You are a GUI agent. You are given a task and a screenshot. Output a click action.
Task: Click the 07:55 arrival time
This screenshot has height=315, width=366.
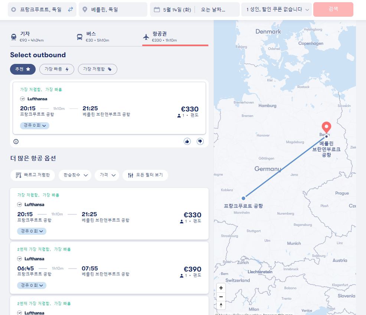click(90, 269)
